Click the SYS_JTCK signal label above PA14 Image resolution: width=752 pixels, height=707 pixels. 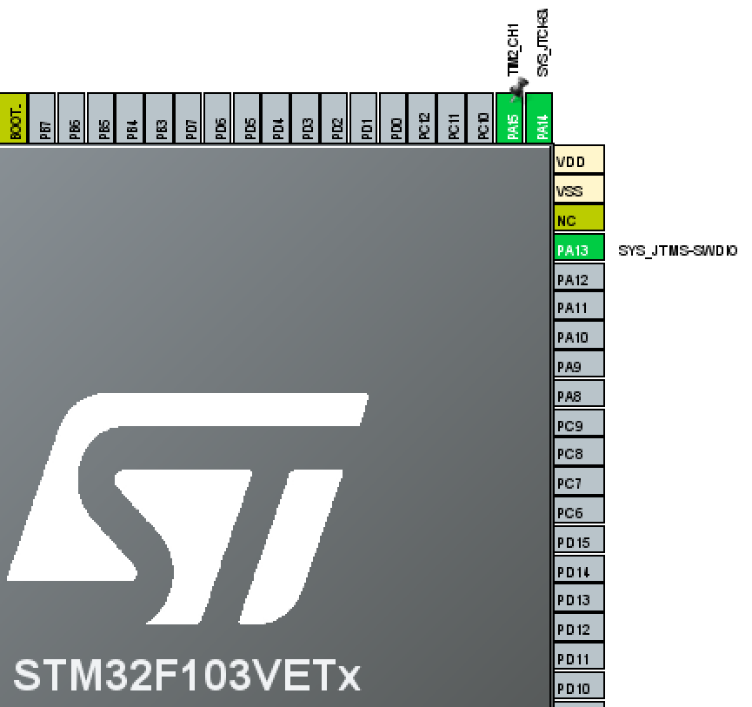(542, 43)
